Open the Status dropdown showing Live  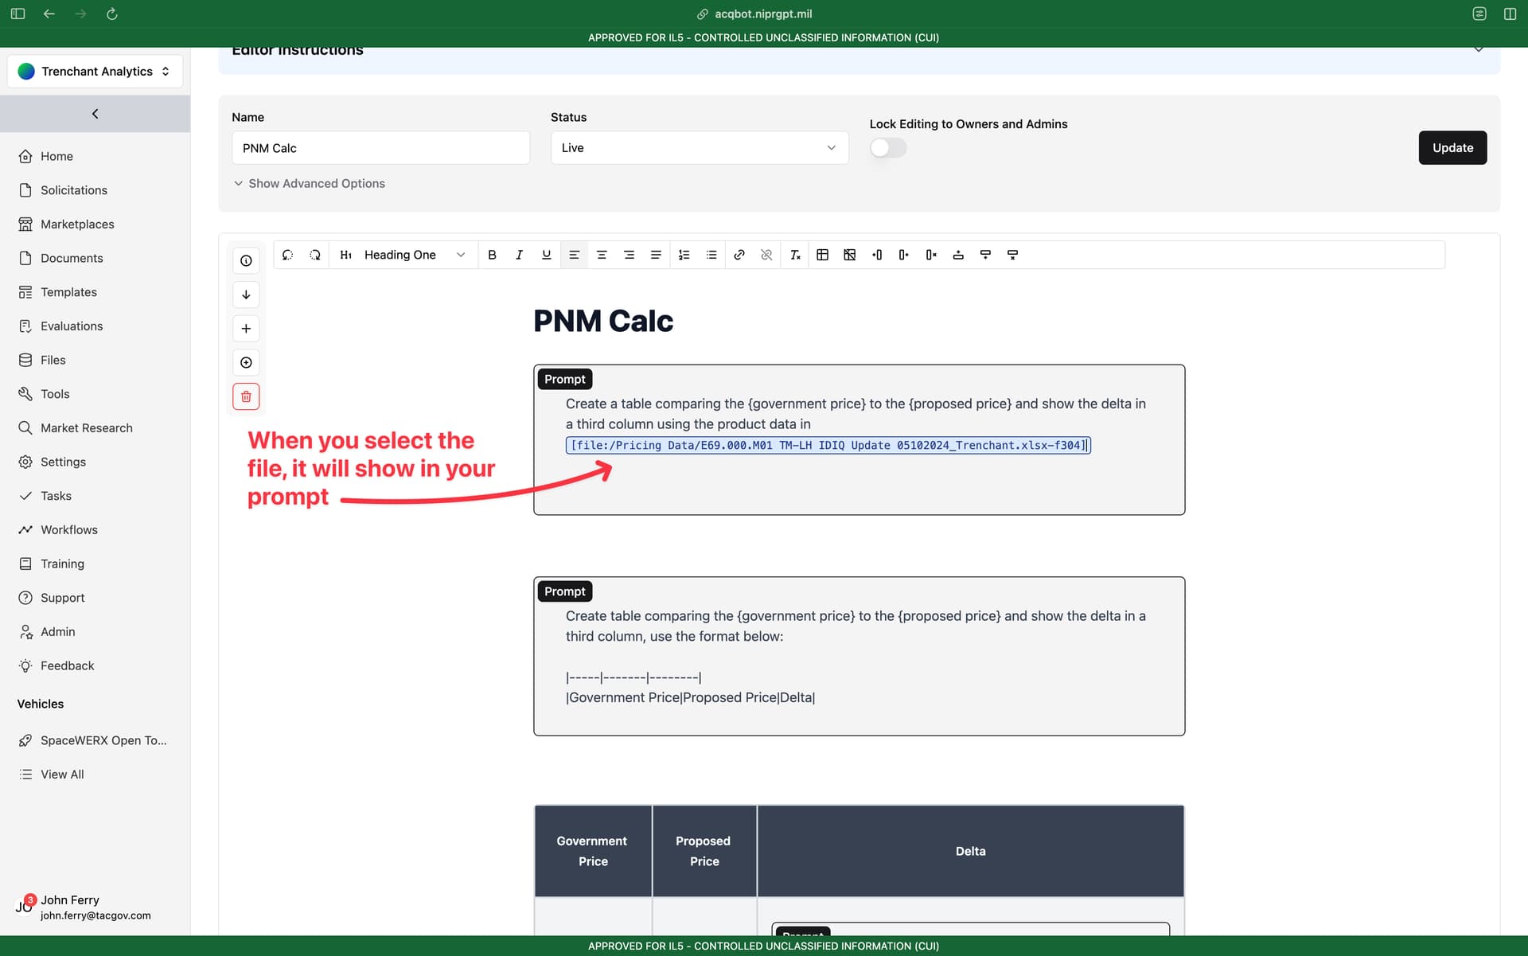point(700,148)
